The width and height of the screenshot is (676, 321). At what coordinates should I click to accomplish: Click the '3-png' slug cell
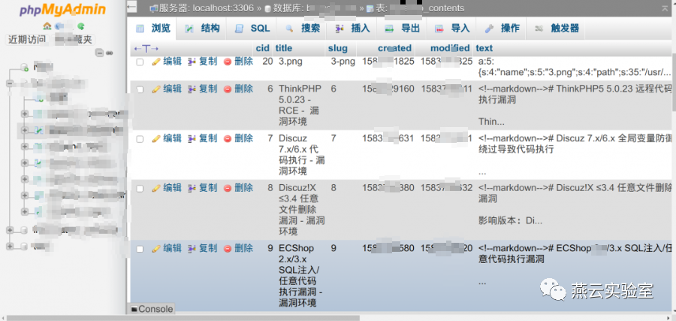click(x=343, y=62)
